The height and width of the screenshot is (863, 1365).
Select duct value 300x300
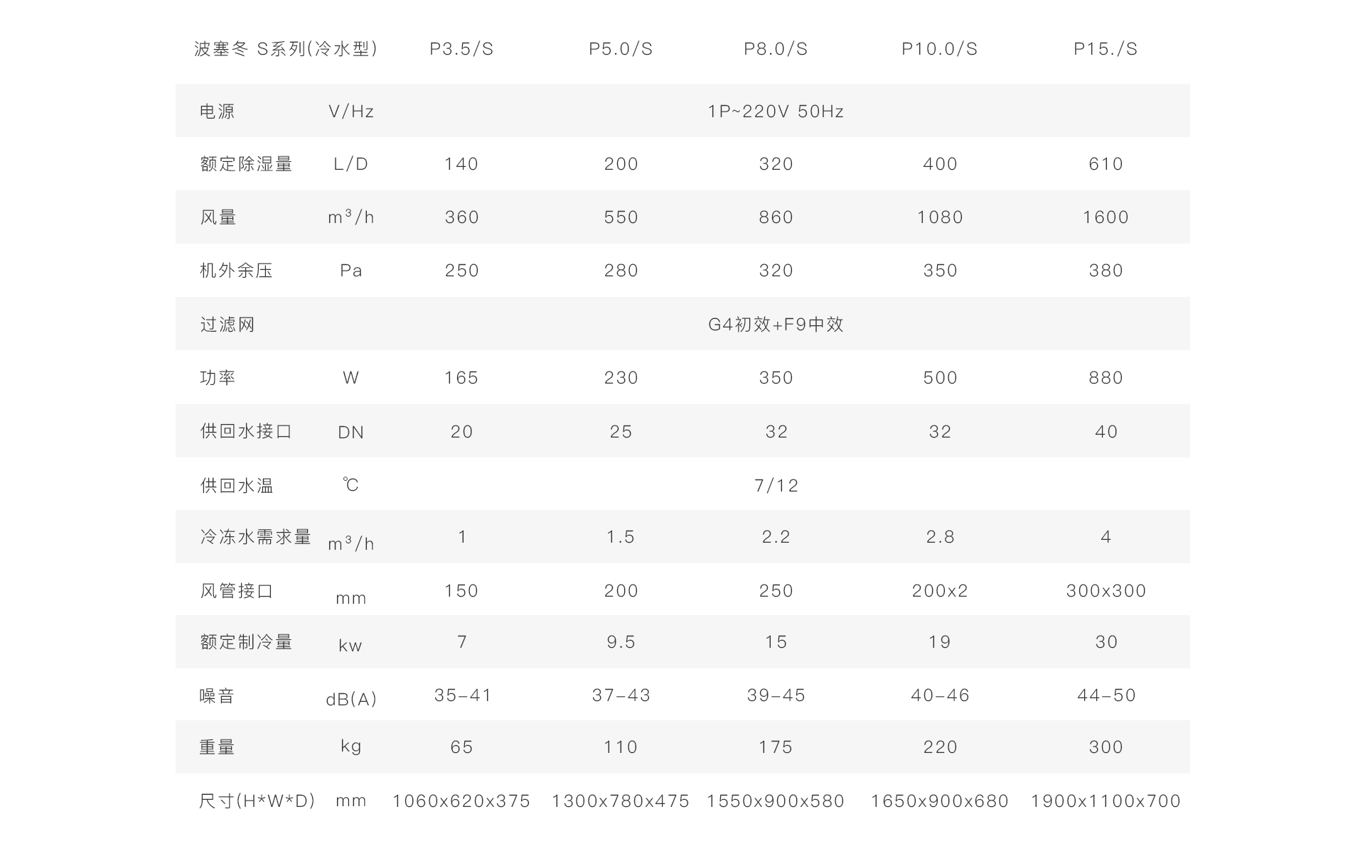tap(1106, 591)
